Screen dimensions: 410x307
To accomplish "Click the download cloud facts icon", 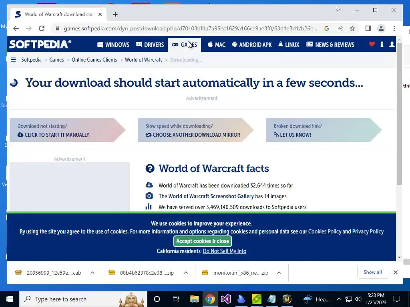I will (149, 185).
